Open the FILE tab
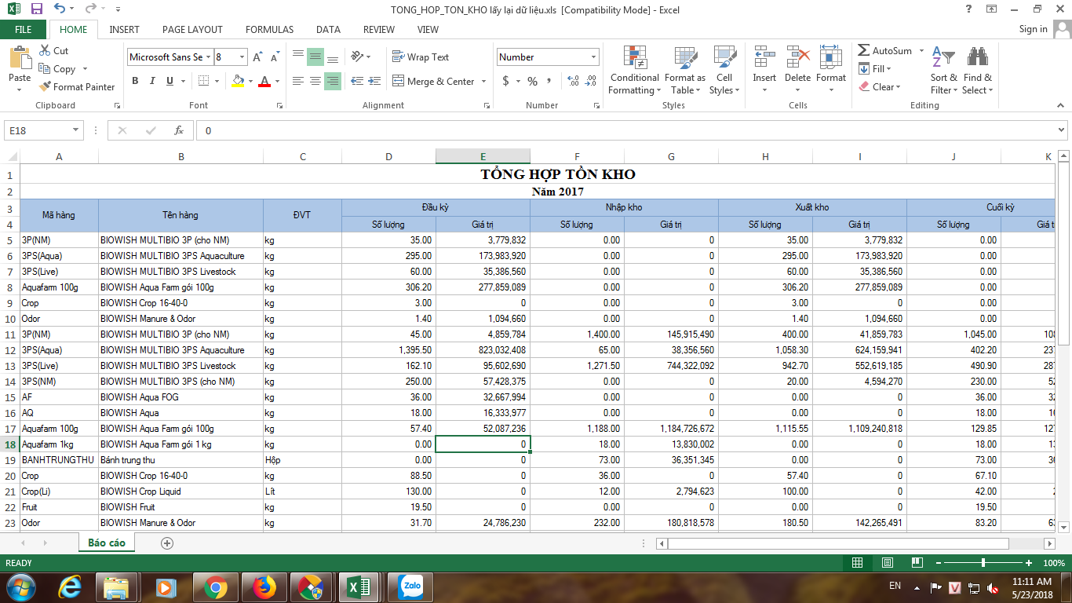Screen dimensions: 1072x603 click(24, 29)
